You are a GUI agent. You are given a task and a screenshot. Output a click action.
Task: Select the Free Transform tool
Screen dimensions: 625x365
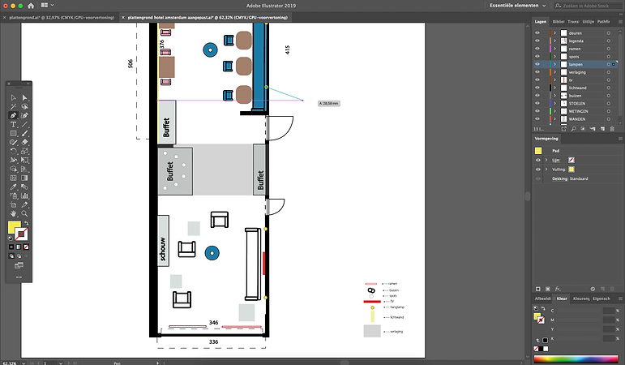[24, 160]
